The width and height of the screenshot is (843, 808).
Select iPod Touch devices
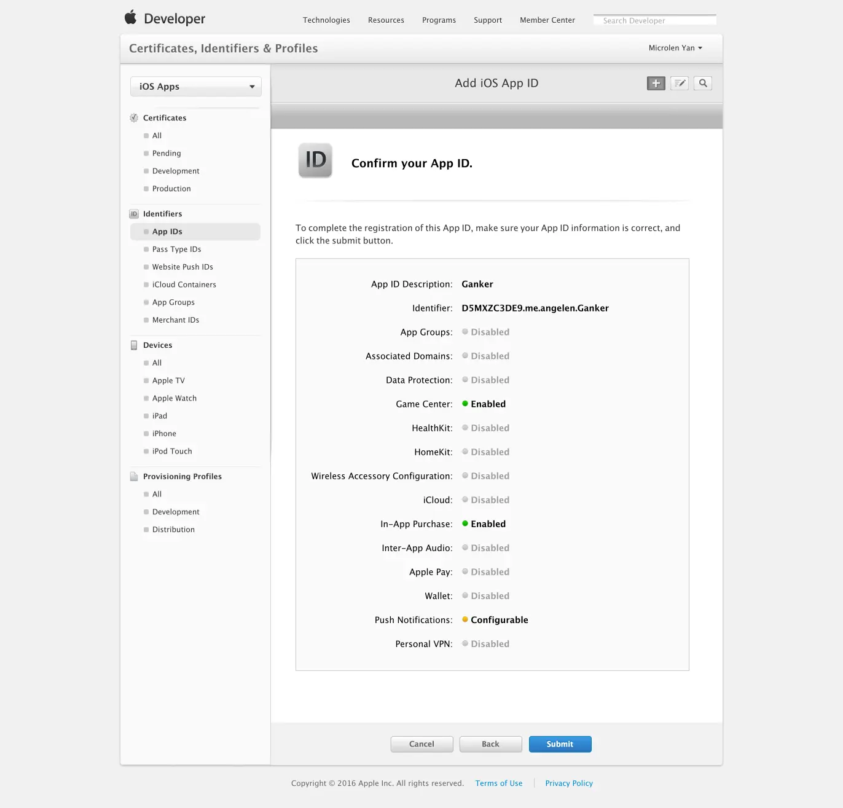pyautogui.click(x=172, y=452)
